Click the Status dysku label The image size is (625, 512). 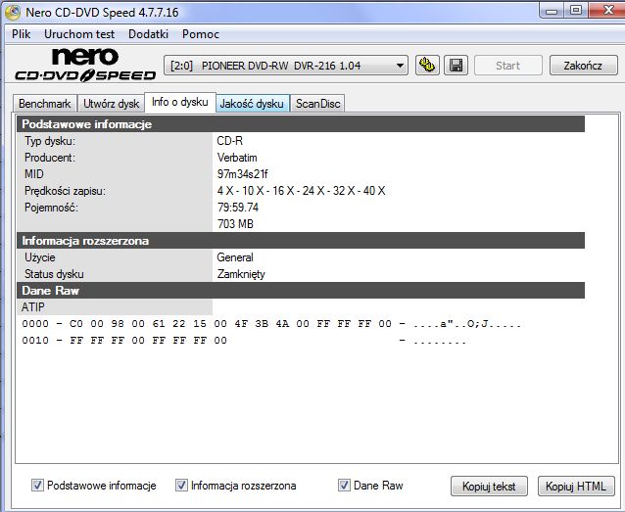click(54, 274)
